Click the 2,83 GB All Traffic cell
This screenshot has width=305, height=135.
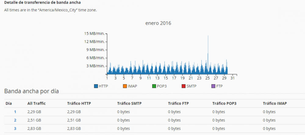tap(34, 129)
